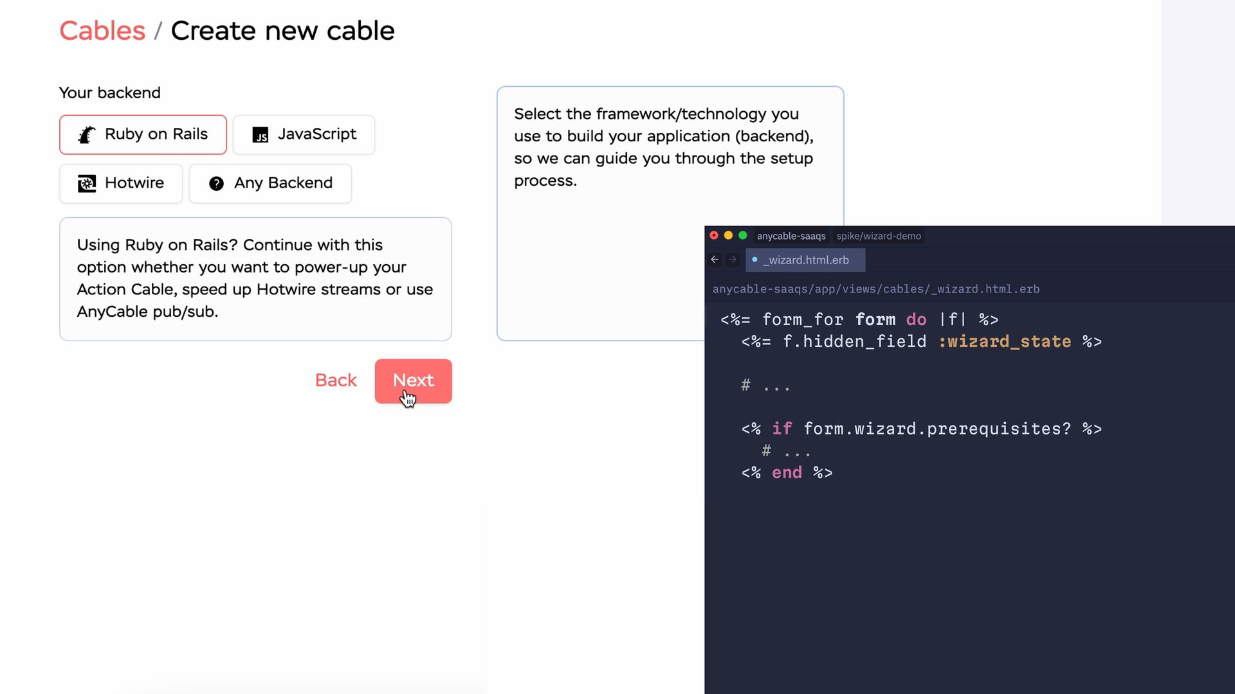Pick the Hotwire backend option
The height and width of the screenshot is (694, 1235).
pos(121,183)
